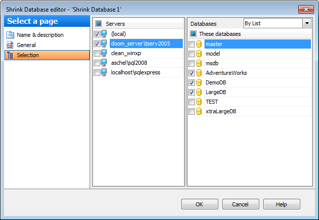
Task: Click the master database cylinder icon
Action: click(x=199, y=44)
